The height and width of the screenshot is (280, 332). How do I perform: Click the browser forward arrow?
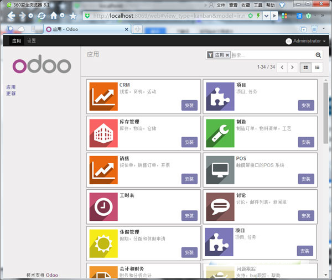click(22, 15)
